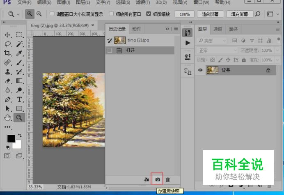Select the Zoom tool in toolbox
Image resolution: width=284 pixels, height=195 pixels.
(x=19, y=118)
